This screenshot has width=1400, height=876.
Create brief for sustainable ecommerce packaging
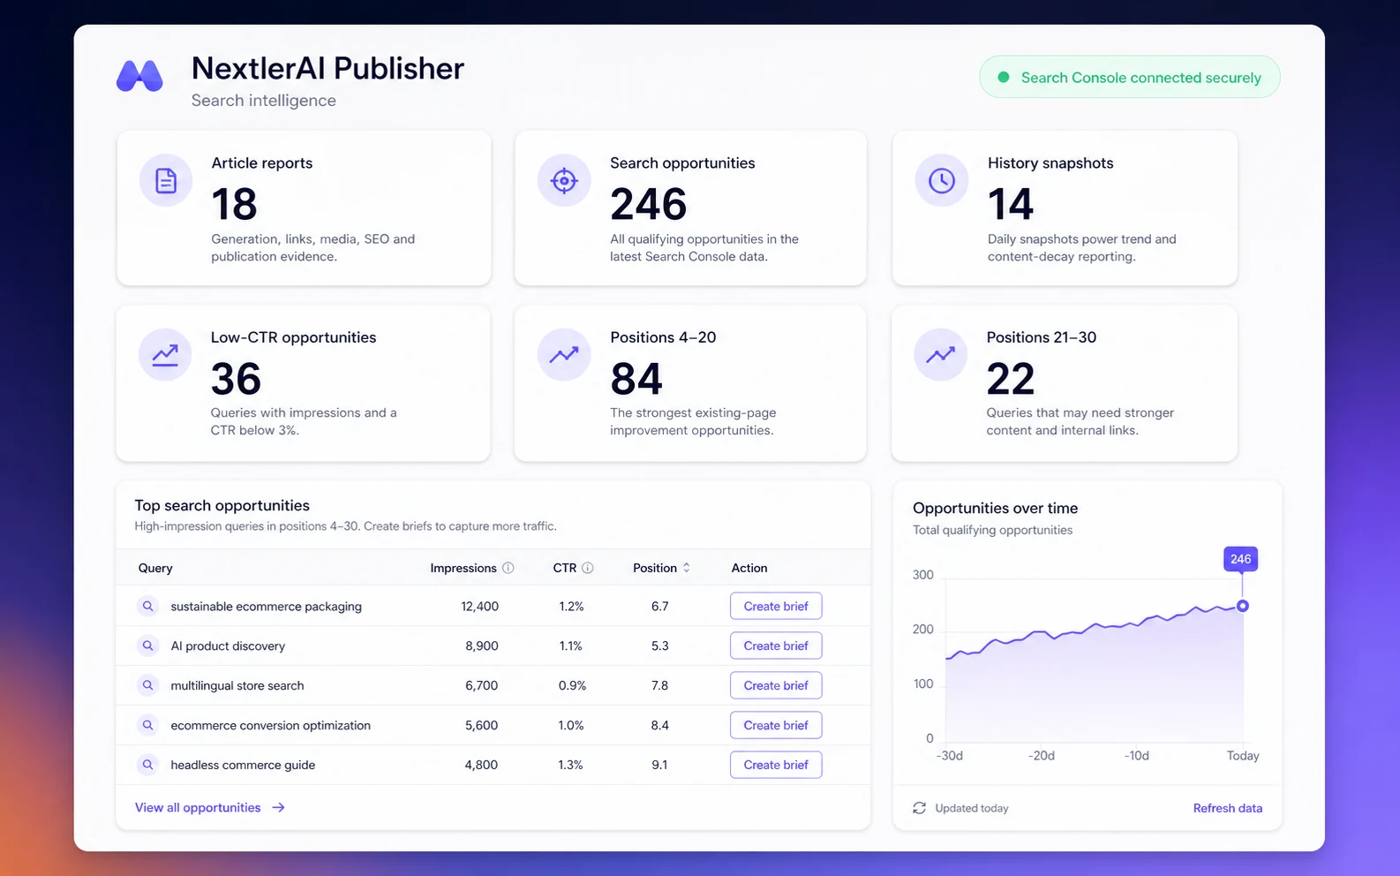(x=776, y=606)
